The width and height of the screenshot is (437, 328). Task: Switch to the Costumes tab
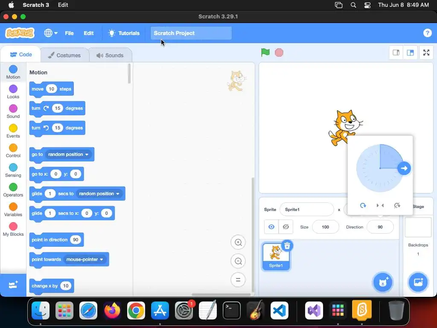point(64,55)
